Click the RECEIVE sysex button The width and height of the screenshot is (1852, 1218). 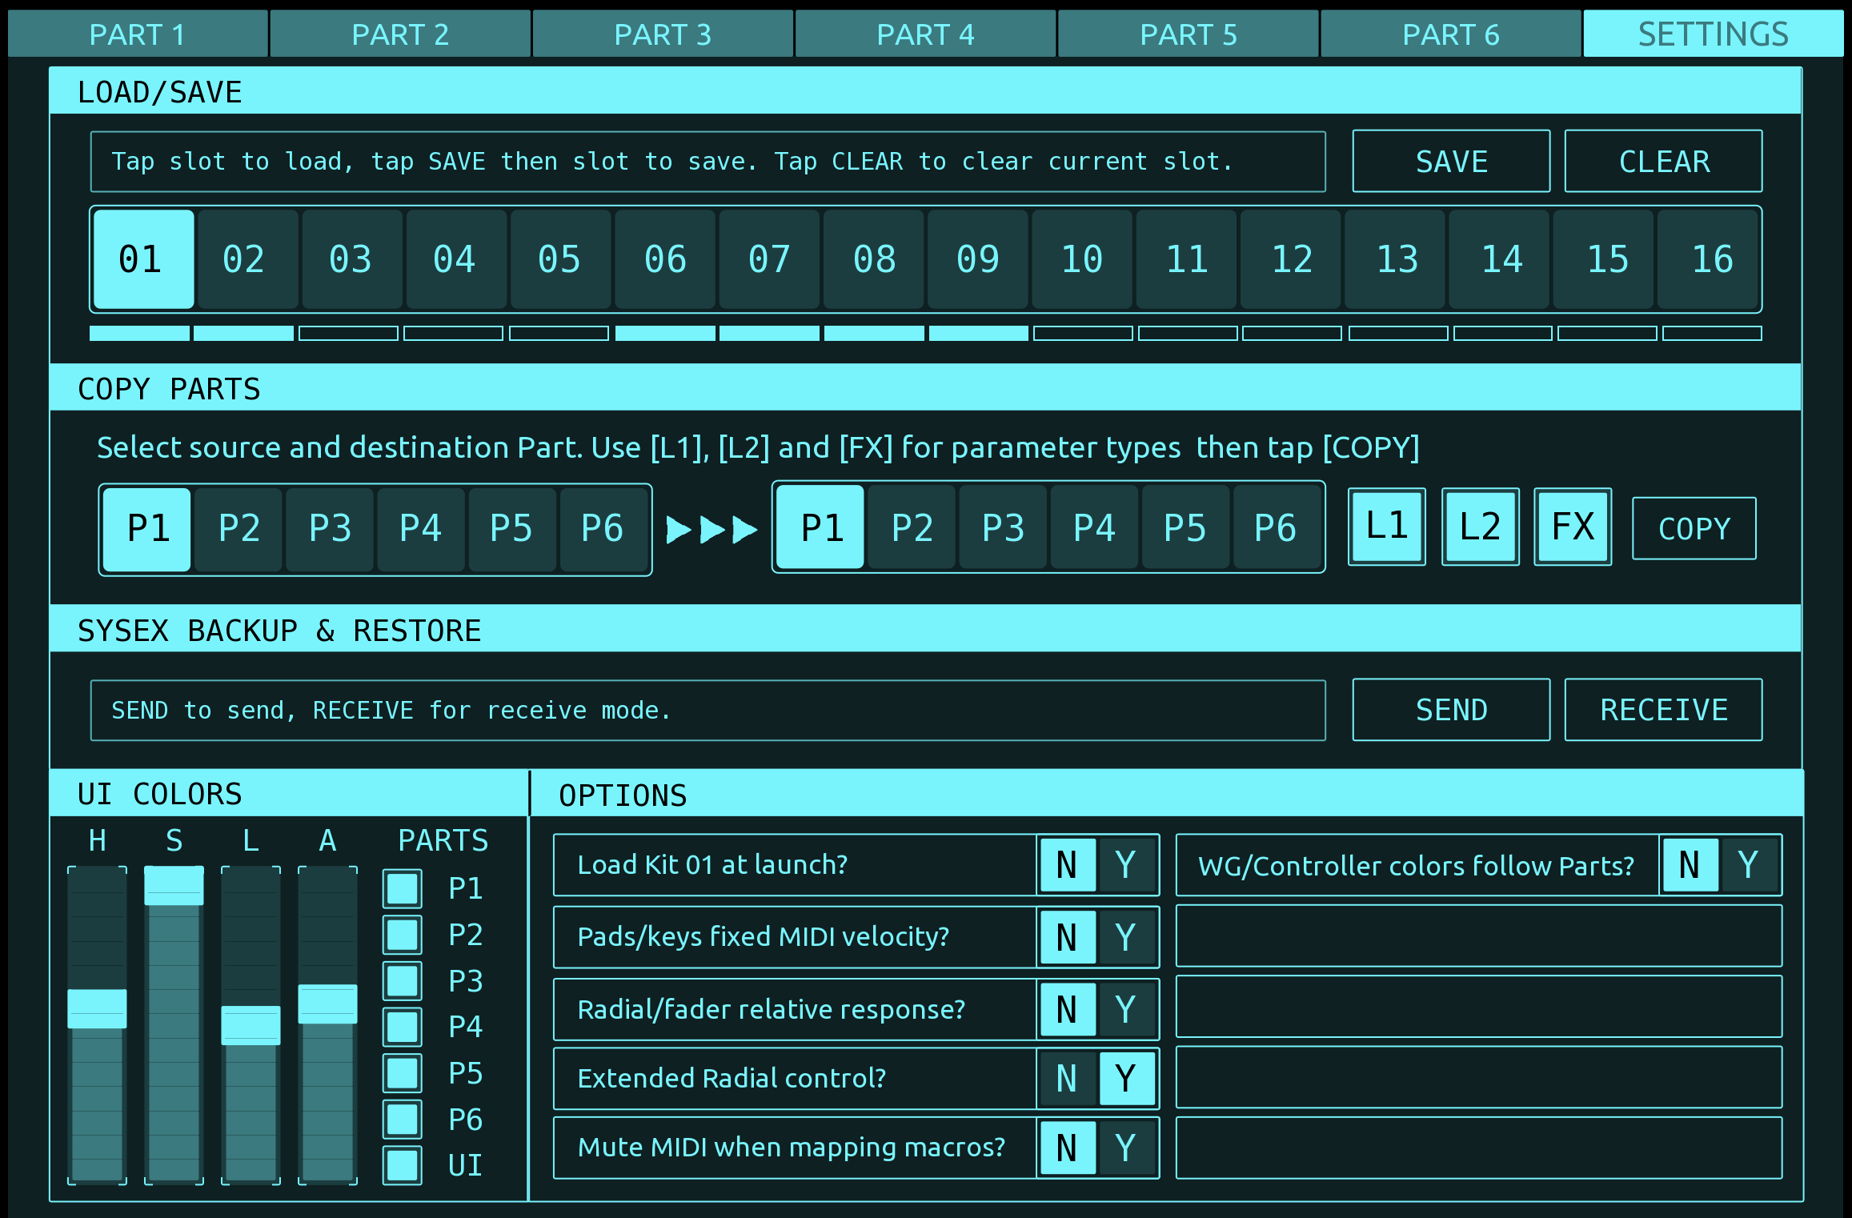[x=1663, y=710]
